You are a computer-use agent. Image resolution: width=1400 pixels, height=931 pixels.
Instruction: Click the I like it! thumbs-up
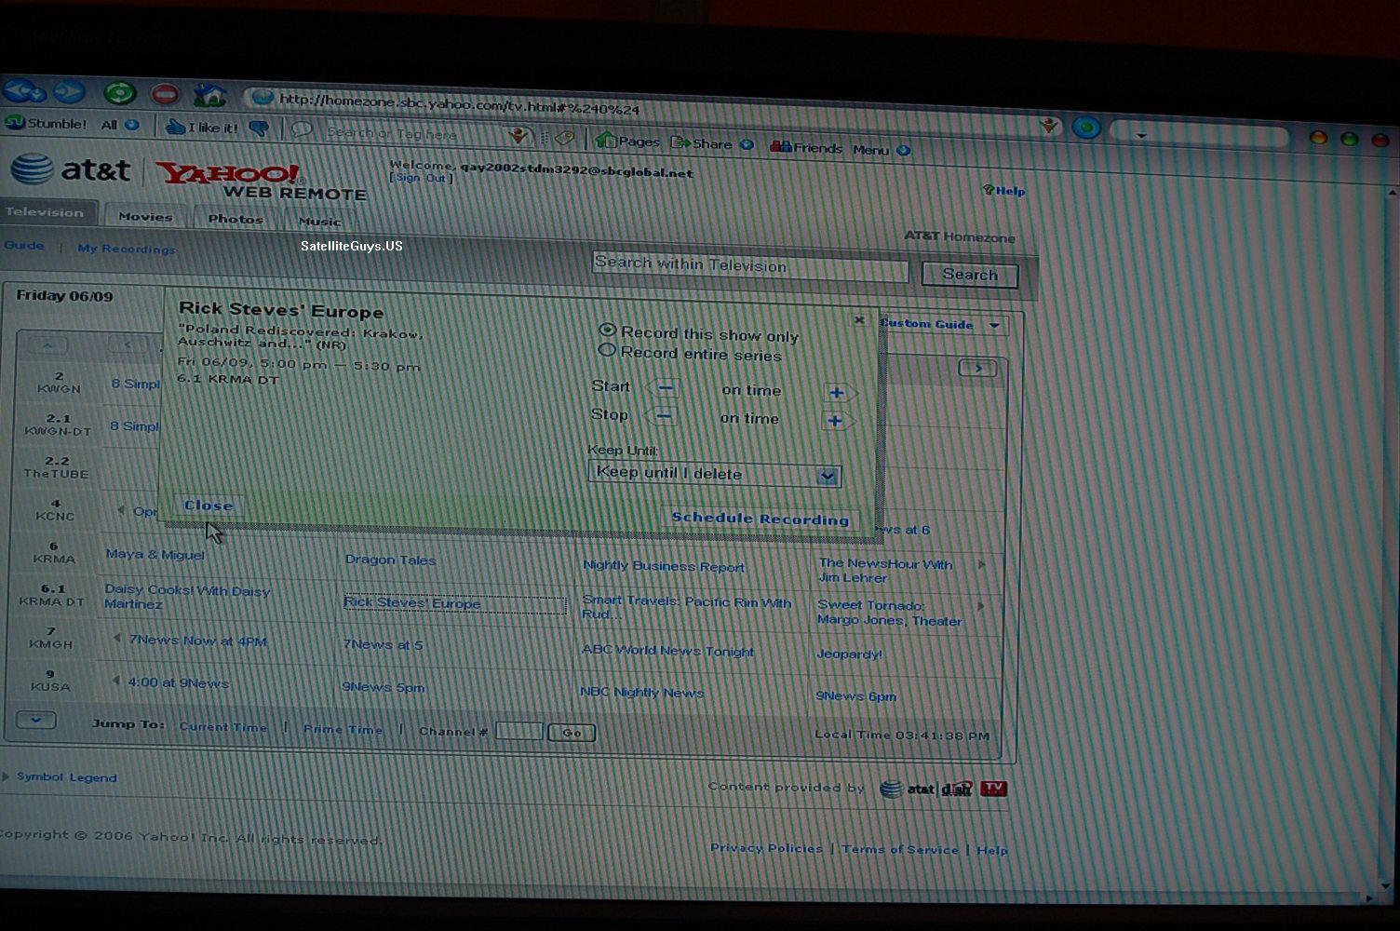[202, 128]
